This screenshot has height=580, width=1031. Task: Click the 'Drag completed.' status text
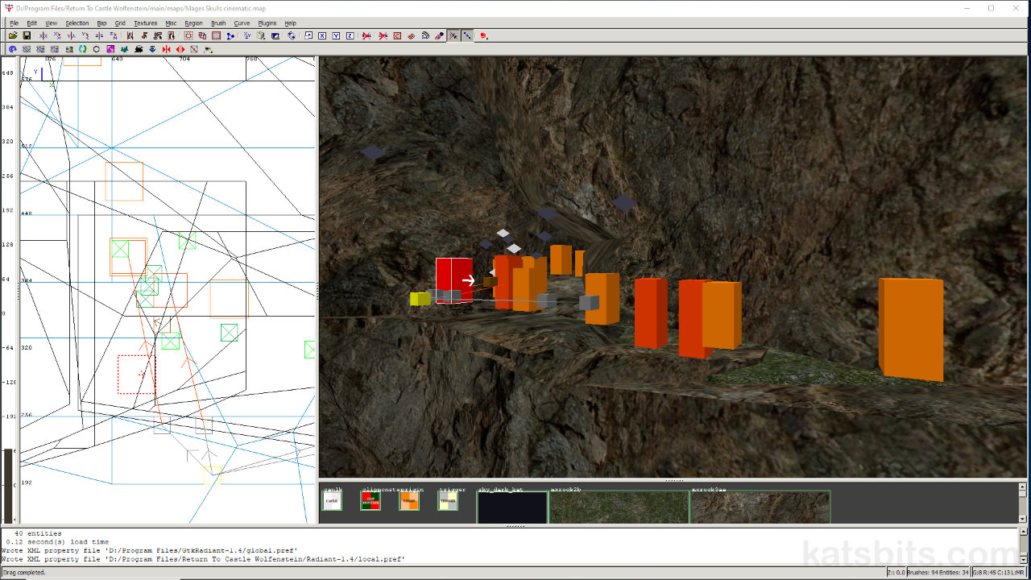coord(25,573)
